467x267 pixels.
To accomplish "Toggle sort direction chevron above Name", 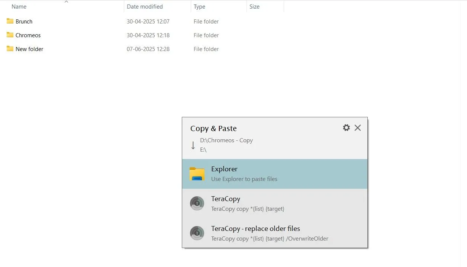I will pos(67,2).
